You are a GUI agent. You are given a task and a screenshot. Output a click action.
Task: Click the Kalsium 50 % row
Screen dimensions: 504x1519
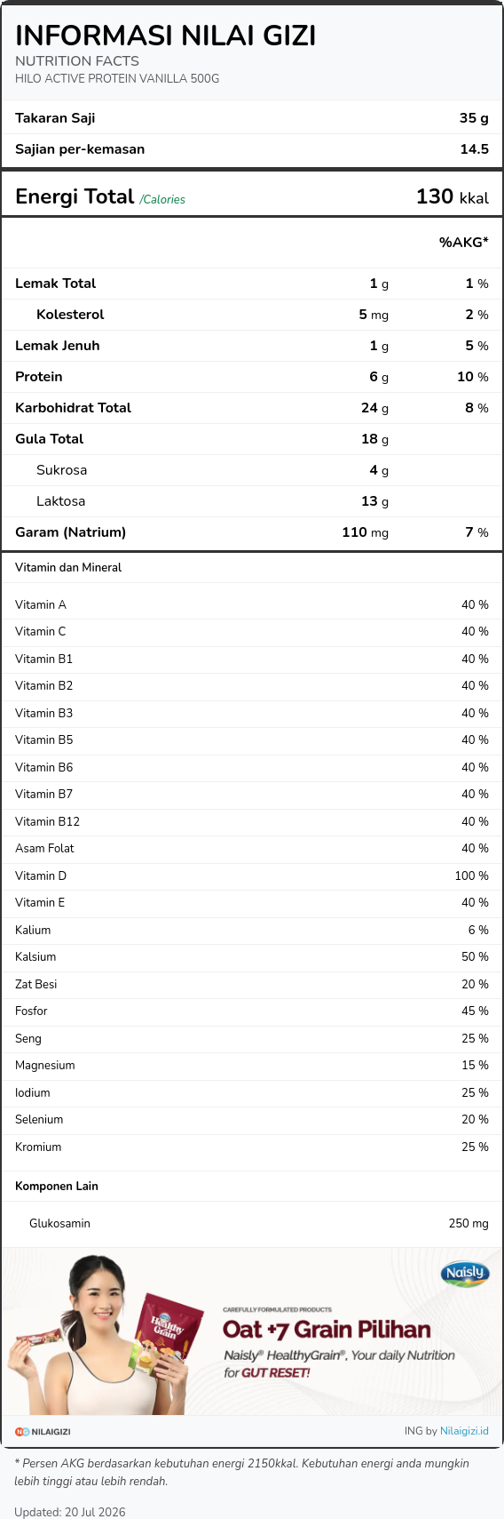252,957
